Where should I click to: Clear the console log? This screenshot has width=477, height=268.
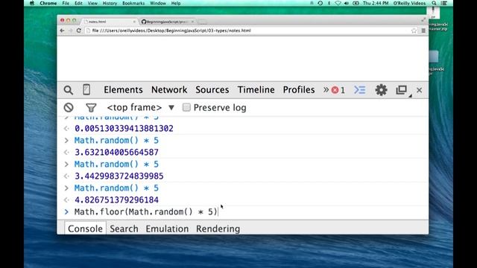[69, 107]
